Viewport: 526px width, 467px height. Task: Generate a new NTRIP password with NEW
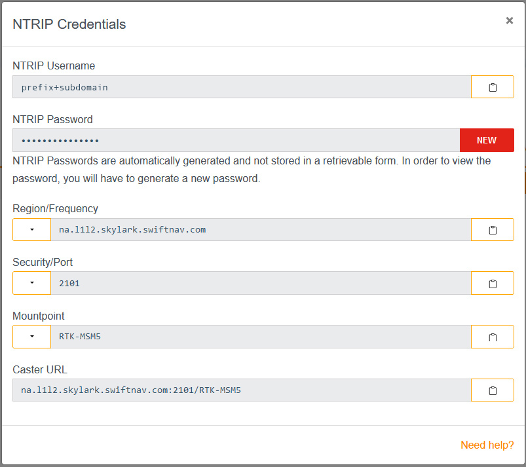tap(486, 140)
